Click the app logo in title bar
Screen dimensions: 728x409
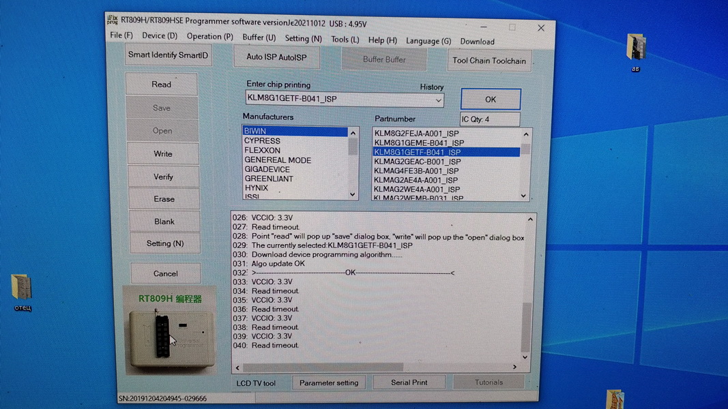[x=113, y=21]
